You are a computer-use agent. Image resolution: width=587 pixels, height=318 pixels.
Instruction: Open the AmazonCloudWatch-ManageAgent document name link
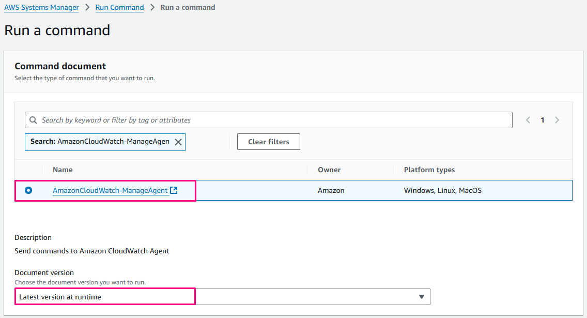pyautogui.click(x=110, y=190)
